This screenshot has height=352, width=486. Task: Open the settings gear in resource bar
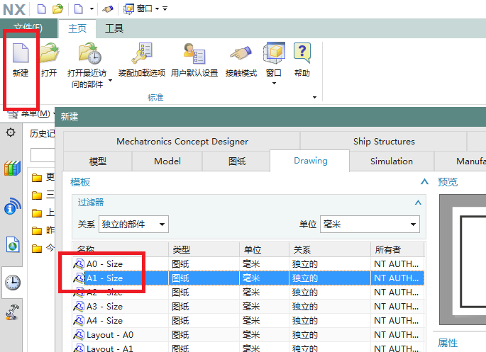point(11,132)
